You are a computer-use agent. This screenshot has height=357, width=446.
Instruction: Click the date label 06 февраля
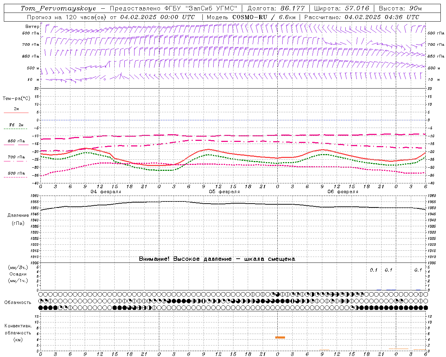(x=343, y=192)
